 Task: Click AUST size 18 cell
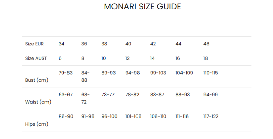[x=206, y=58]
